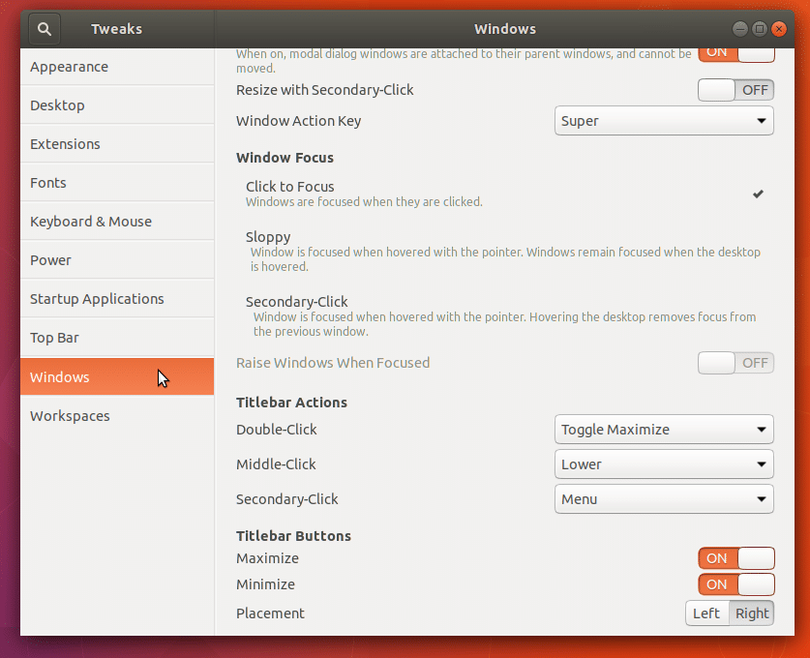This screenshot has width=810, height=658.
Task: Disable the Minimize titlebar button
Action: tap(735, 584)
